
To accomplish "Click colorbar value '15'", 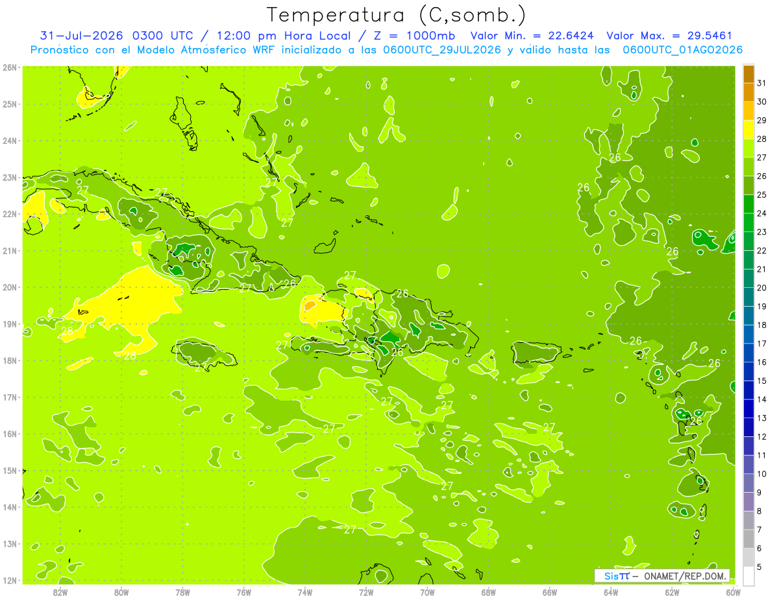I will (762, 381).
